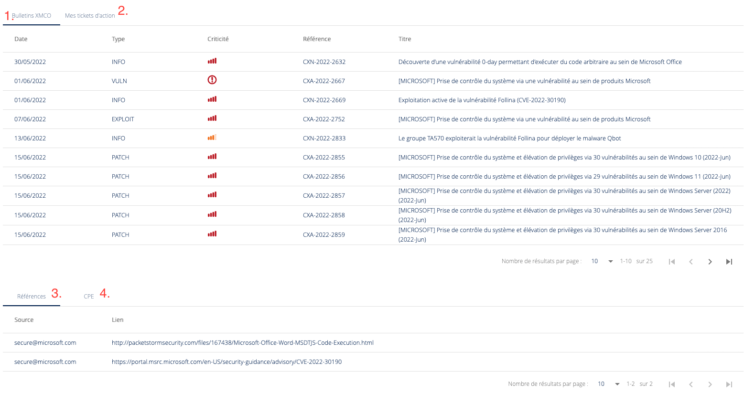This screenshot has height=394, width=744.
Task: Open the portal.msrc.microsoft.com advisory link
Action: coord(226,362)
